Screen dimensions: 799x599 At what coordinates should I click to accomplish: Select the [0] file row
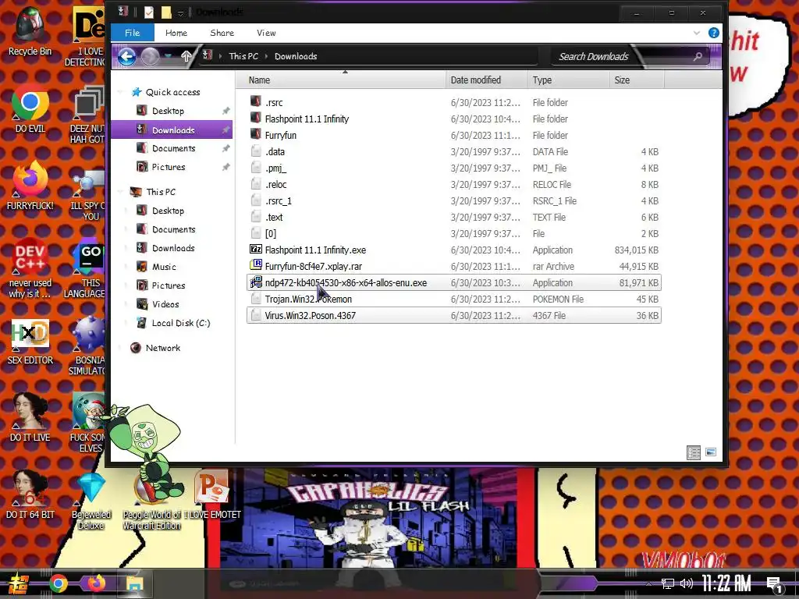pyautogui.click(x=454, y=233)
